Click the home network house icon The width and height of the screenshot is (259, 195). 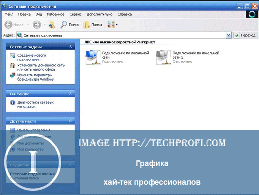coord(12,65)
